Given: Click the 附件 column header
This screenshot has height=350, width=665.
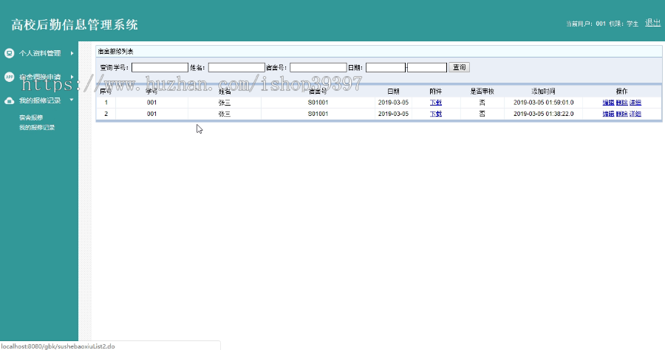Looking at the screenshot, I should pos(435,91).
